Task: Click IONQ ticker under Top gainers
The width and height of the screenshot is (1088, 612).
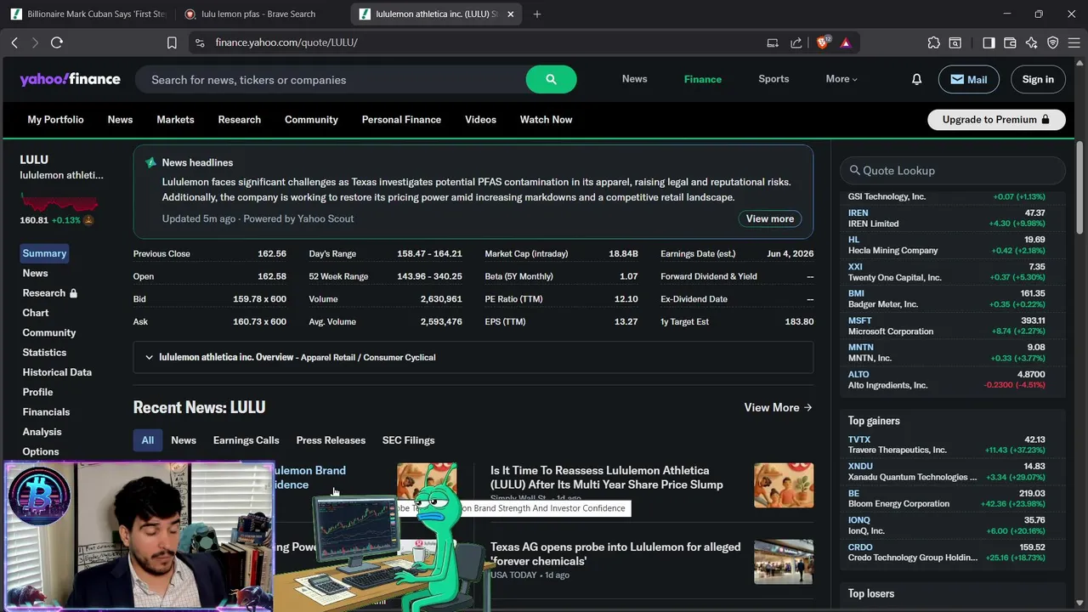Action: click(x=859, y=520)
